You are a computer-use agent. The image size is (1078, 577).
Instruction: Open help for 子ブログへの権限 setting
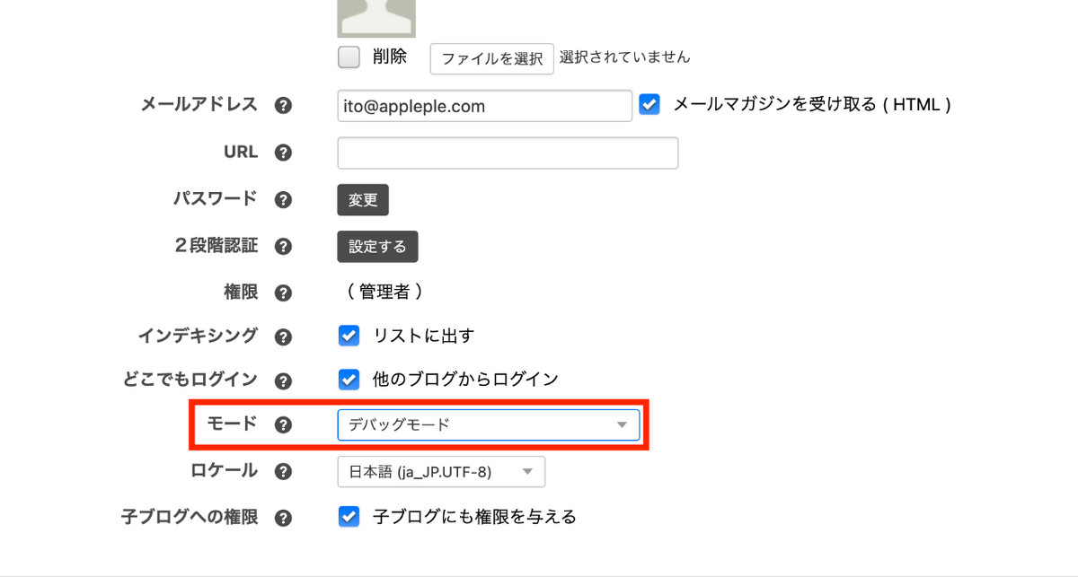pos(283,517)
